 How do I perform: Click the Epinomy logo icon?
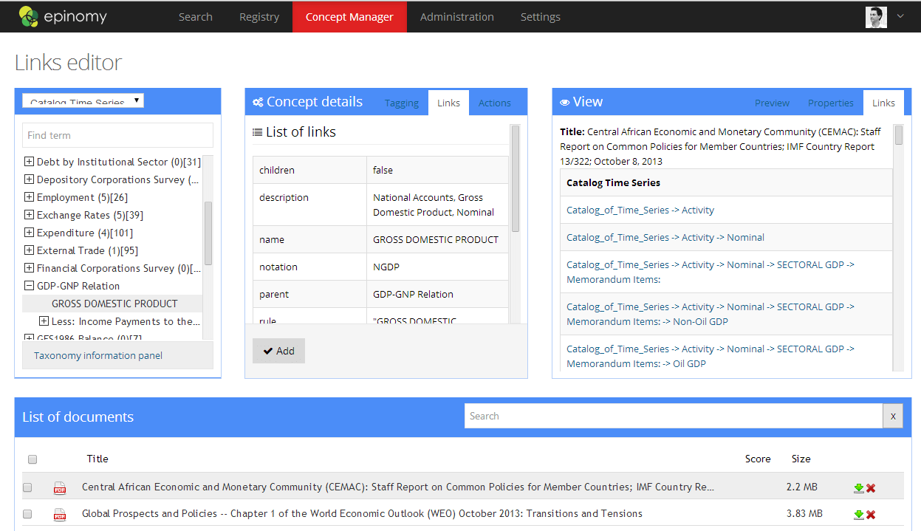click(29, 16)
